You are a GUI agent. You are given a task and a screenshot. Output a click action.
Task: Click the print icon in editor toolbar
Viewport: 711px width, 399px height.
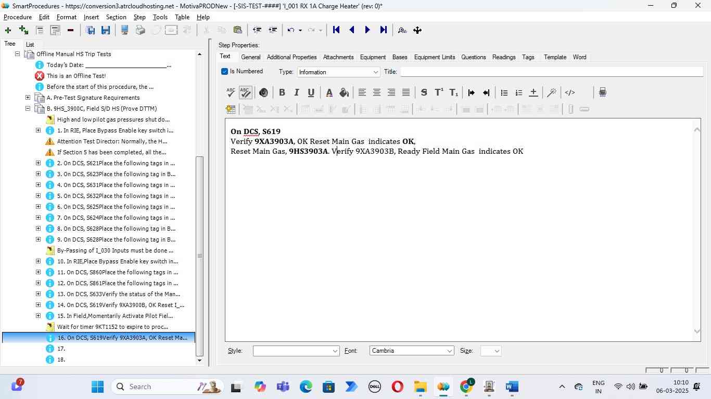click(602, 92)
